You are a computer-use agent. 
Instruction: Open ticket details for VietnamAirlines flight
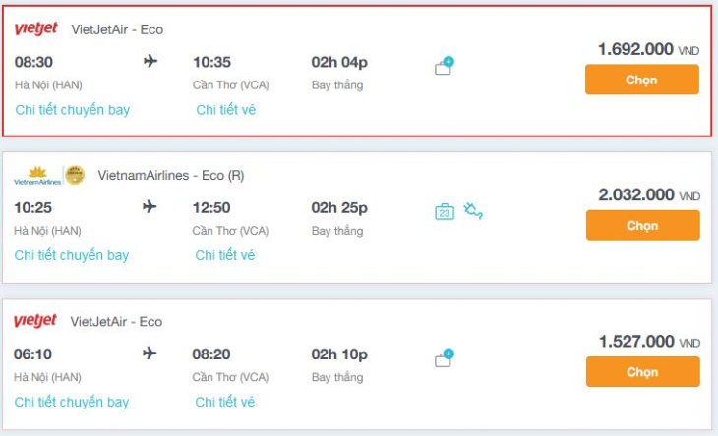point(225,255)
